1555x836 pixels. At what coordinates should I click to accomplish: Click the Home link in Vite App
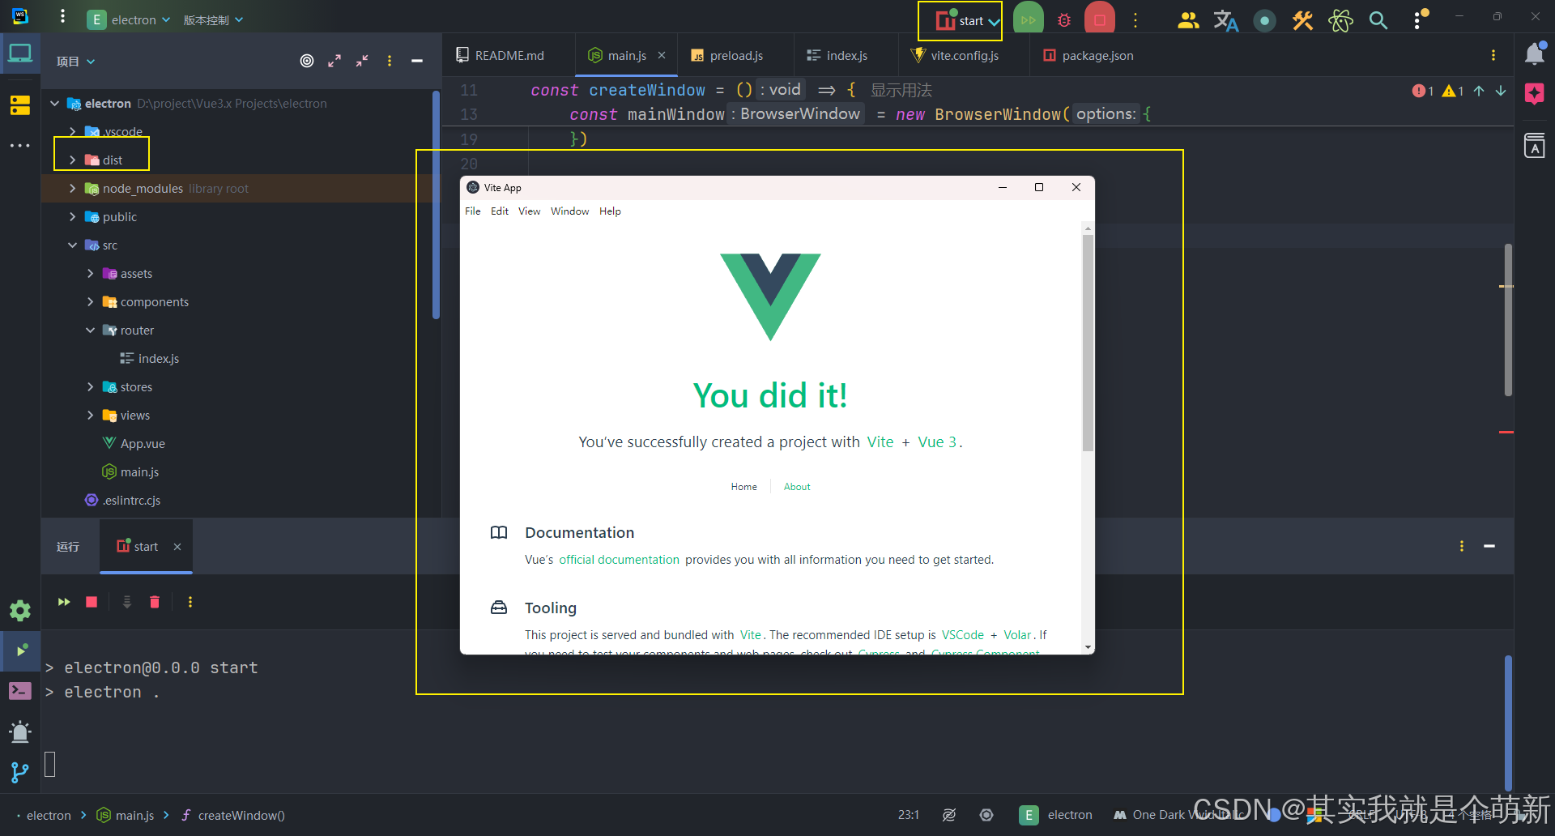[x=743, y=487]
